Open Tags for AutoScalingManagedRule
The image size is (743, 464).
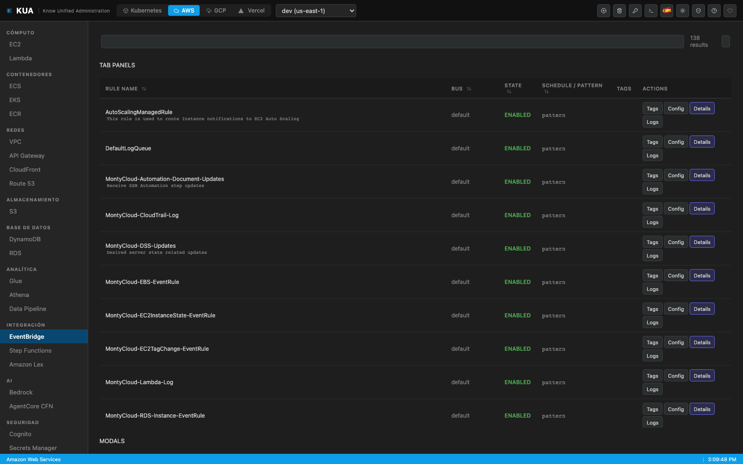[x=652, y=109]
